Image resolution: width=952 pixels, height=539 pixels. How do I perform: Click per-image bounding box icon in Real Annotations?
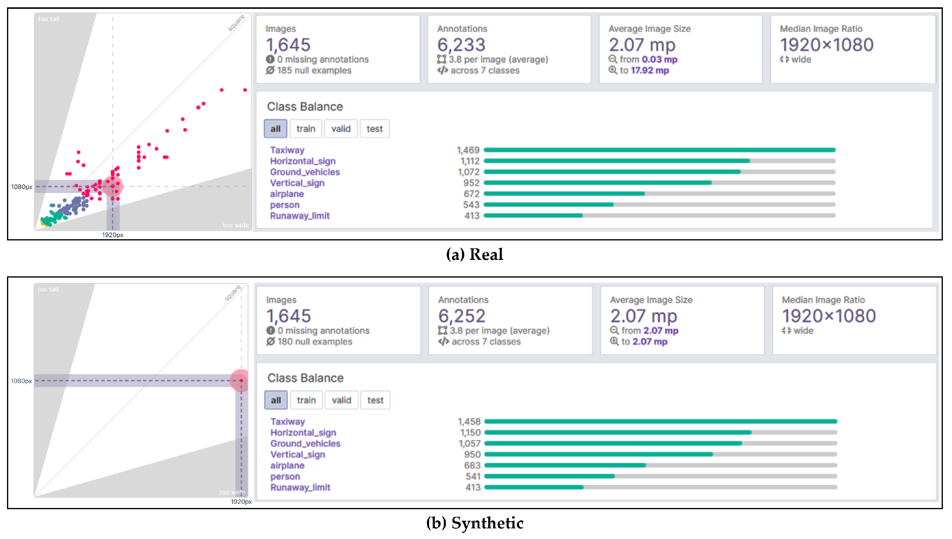[x=442, y=59]
